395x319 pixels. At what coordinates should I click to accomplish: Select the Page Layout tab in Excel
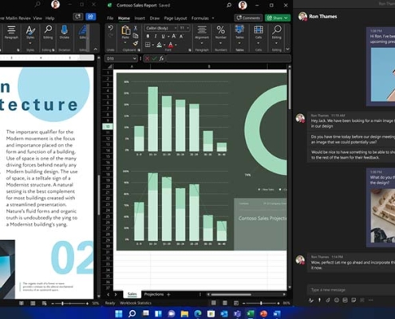tap(176, 18)
